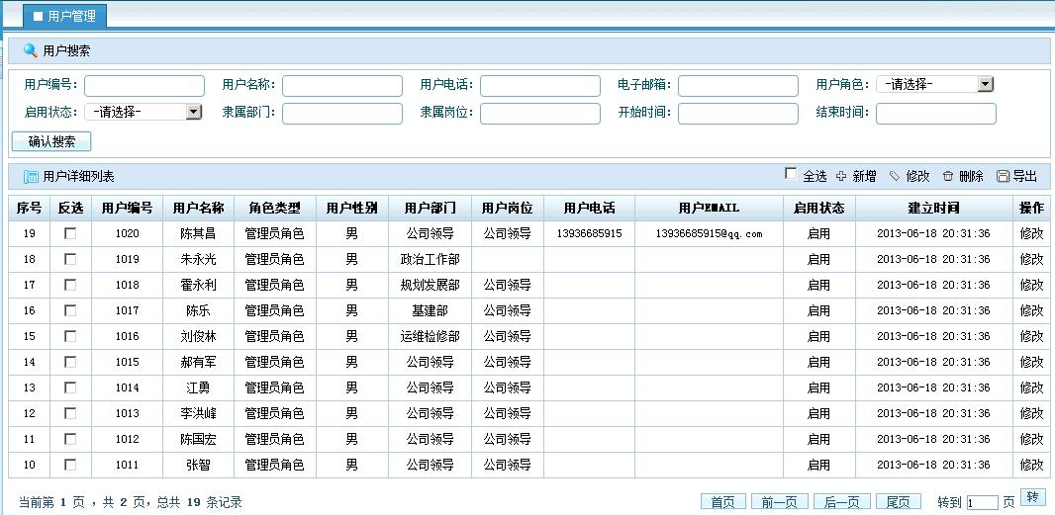
Task: Focus the 用户编号 search field
Action: tap(144, 85)
